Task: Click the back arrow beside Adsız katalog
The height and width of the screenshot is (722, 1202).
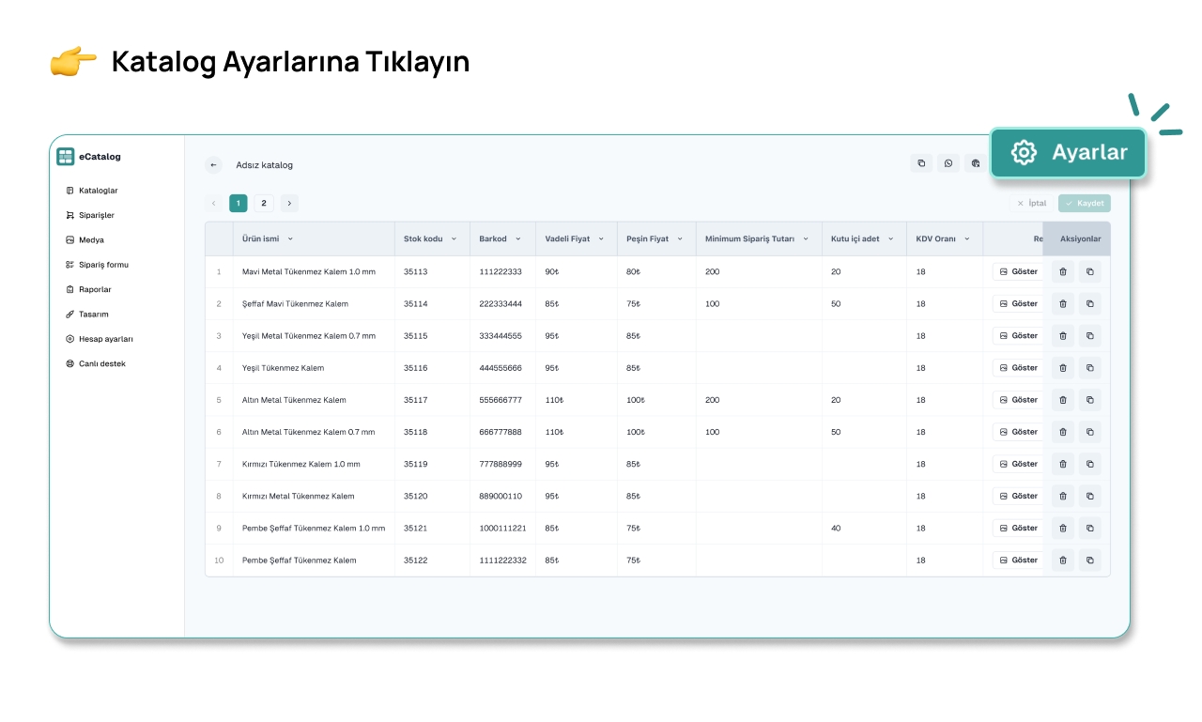Action: click(214, 165)
